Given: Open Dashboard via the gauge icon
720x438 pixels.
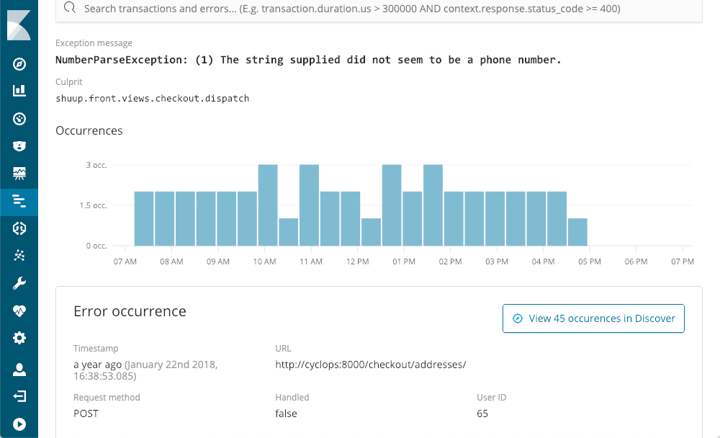Looking at the screenshot, I should pos(19,119).
